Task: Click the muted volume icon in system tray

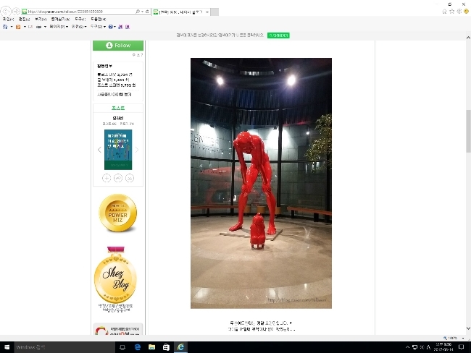Action: 422,347
